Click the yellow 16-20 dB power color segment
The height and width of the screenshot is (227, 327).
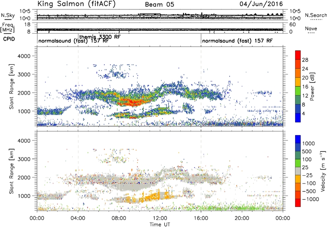tap(298, 82)
